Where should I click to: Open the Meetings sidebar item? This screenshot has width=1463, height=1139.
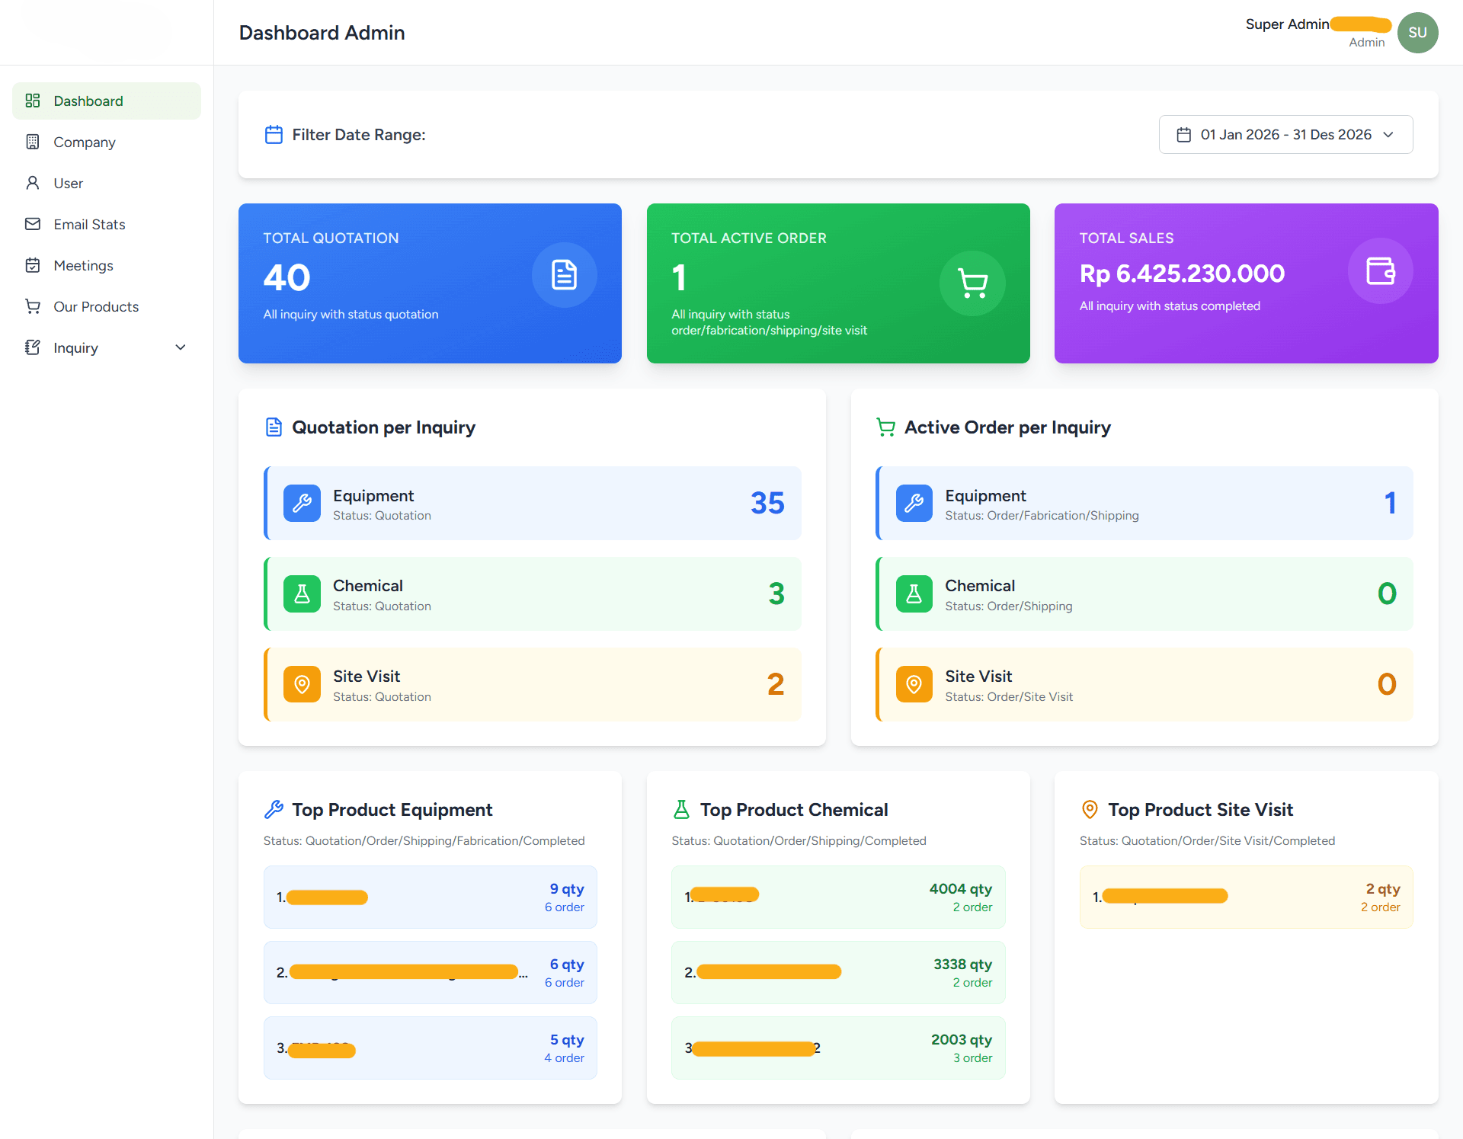coord(83,266)
